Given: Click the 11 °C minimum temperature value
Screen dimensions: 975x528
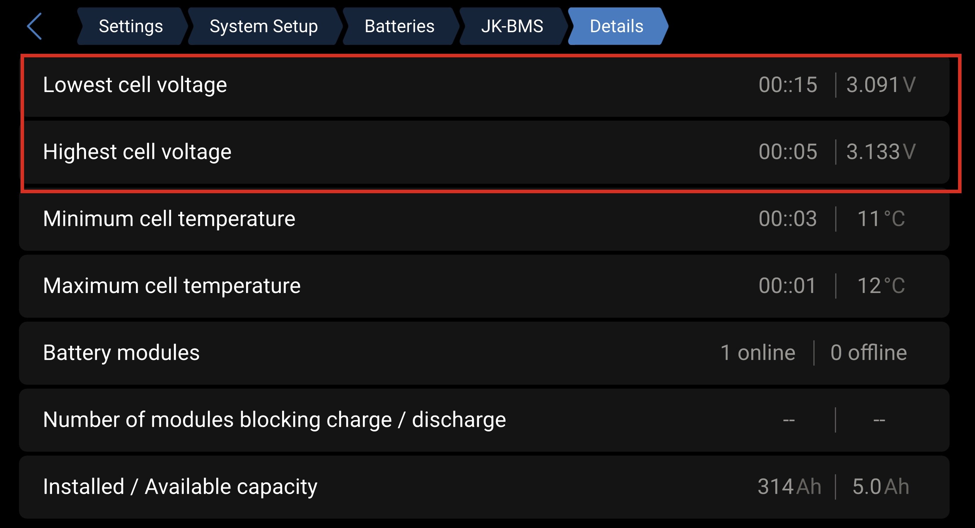Looking at the screenshot, I should pos(880,219).
